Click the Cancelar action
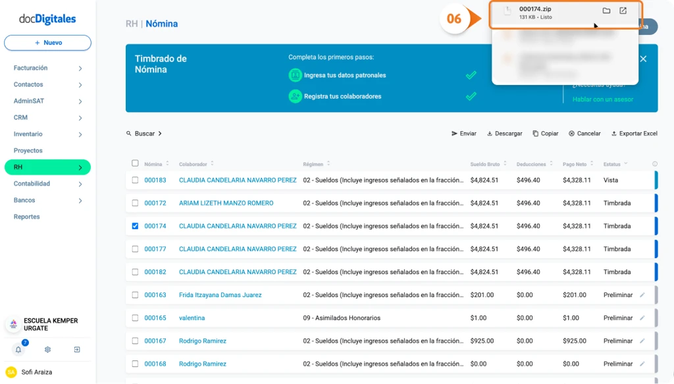Screen dimensions: 674x384 tap(584, 133)
